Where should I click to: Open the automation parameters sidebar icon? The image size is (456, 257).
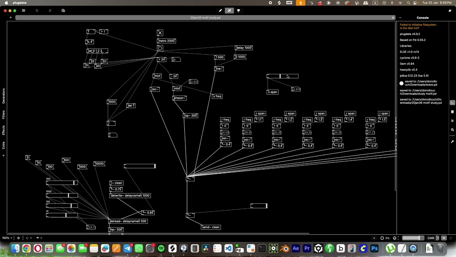pyautogui.click(x=452, y=121)
